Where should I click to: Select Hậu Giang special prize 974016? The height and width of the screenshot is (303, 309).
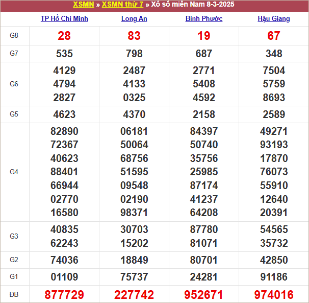[274, 295]
